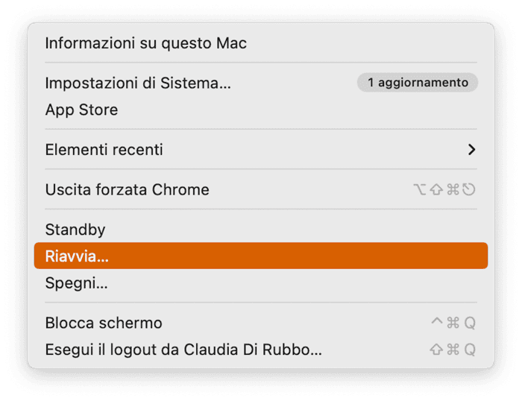The image size is (522, 401).
Task: Click the Shift arrow symbol beside logout entry
Action: point(436,350)
